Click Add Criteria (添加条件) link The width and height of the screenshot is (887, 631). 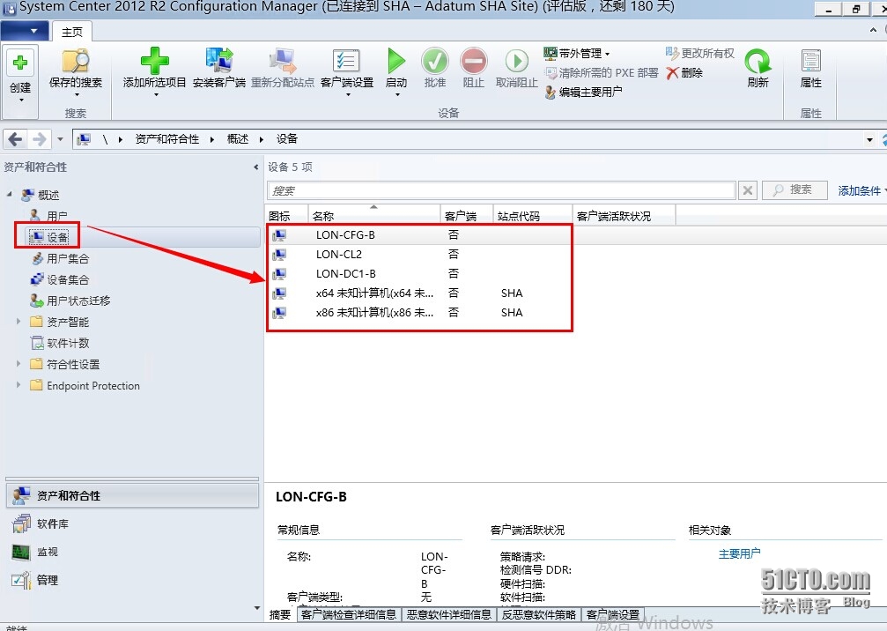coord(860,190)
